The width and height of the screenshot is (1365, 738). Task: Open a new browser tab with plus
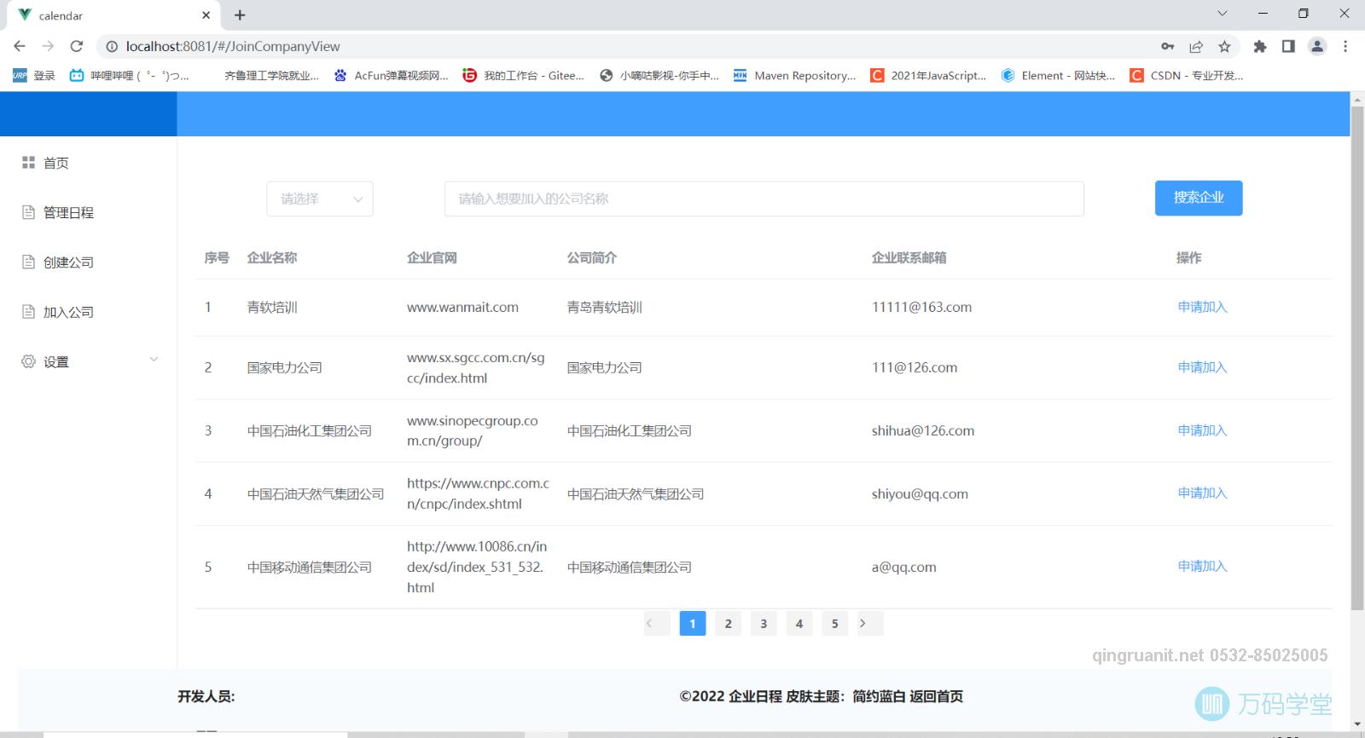[240, 15]
